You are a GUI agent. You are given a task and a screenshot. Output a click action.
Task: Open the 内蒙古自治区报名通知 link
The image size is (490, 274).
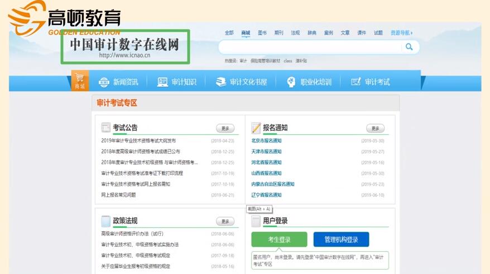coord(273,184)
